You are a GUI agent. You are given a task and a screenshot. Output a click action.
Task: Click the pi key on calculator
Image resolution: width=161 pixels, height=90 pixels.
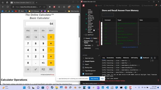click(x=28, y=69)
